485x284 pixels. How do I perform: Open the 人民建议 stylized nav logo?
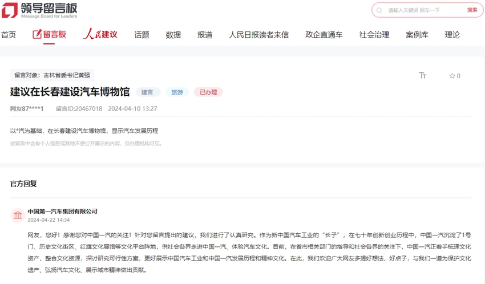click(100, 34)
